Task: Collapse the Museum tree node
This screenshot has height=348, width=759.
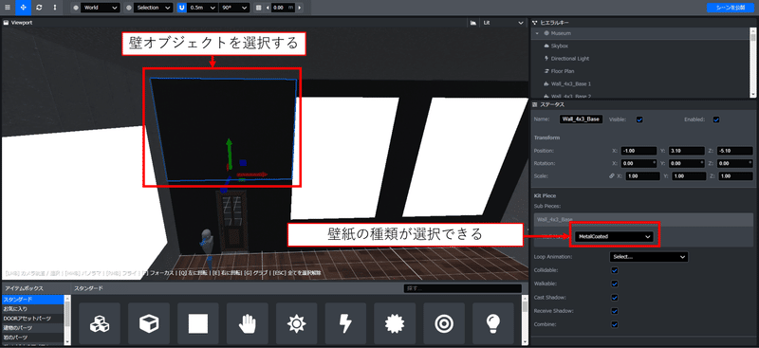Action: 537,33
